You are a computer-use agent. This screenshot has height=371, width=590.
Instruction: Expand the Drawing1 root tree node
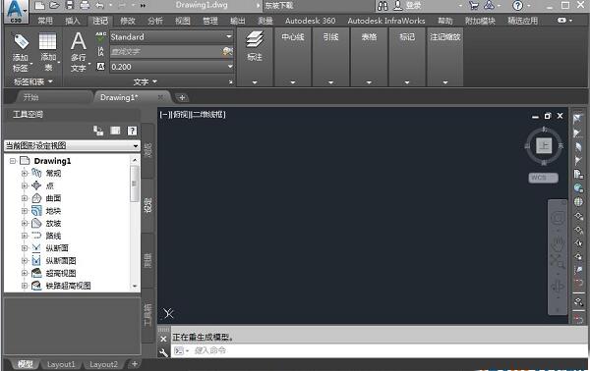[13, 161]
